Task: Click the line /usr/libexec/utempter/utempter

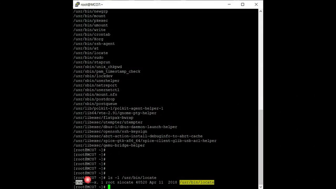Action: [108, 122]
